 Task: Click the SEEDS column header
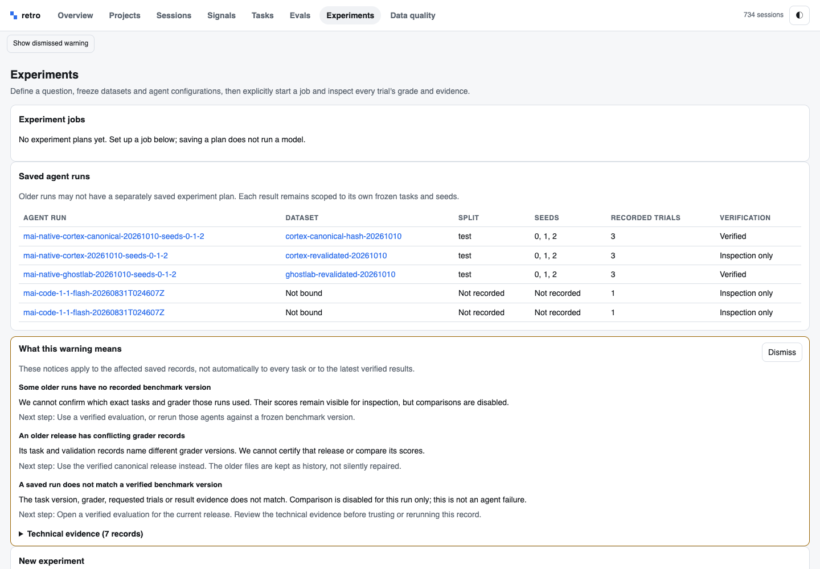click(547, 218)
